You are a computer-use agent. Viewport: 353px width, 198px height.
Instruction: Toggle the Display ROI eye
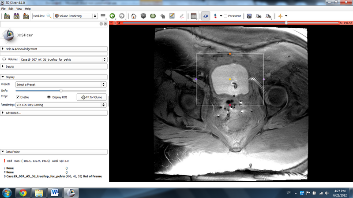coord(49,97)
